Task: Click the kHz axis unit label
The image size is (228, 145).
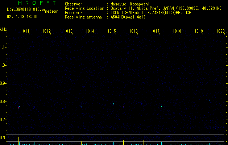Action: 3,29
